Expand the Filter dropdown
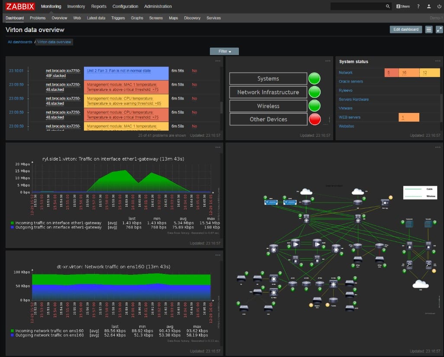 (224, 51)
